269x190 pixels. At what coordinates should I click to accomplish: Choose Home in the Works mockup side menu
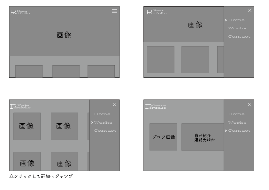102,114
